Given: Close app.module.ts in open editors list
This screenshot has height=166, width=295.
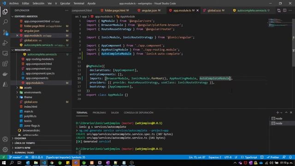Looking at the screenshot, I should (17, 36).
